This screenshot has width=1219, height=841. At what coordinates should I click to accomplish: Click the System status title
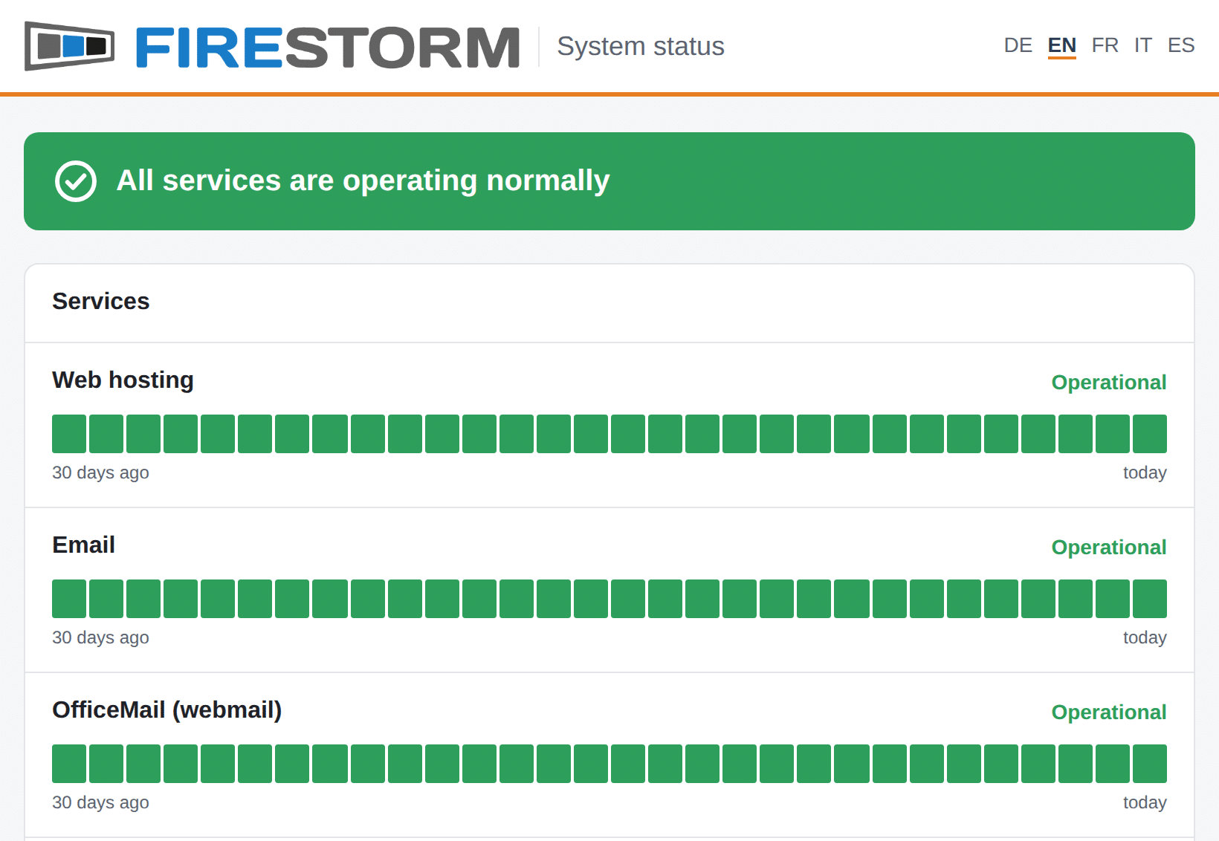[x=641, y=46]
